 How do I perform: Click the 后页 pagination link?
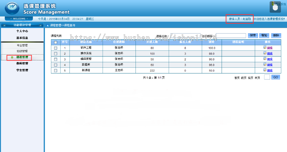pyautogui.click(x=251, y=78)
